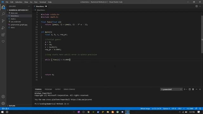Click the feedback icon in the status bar

click(x=196, y=109)
